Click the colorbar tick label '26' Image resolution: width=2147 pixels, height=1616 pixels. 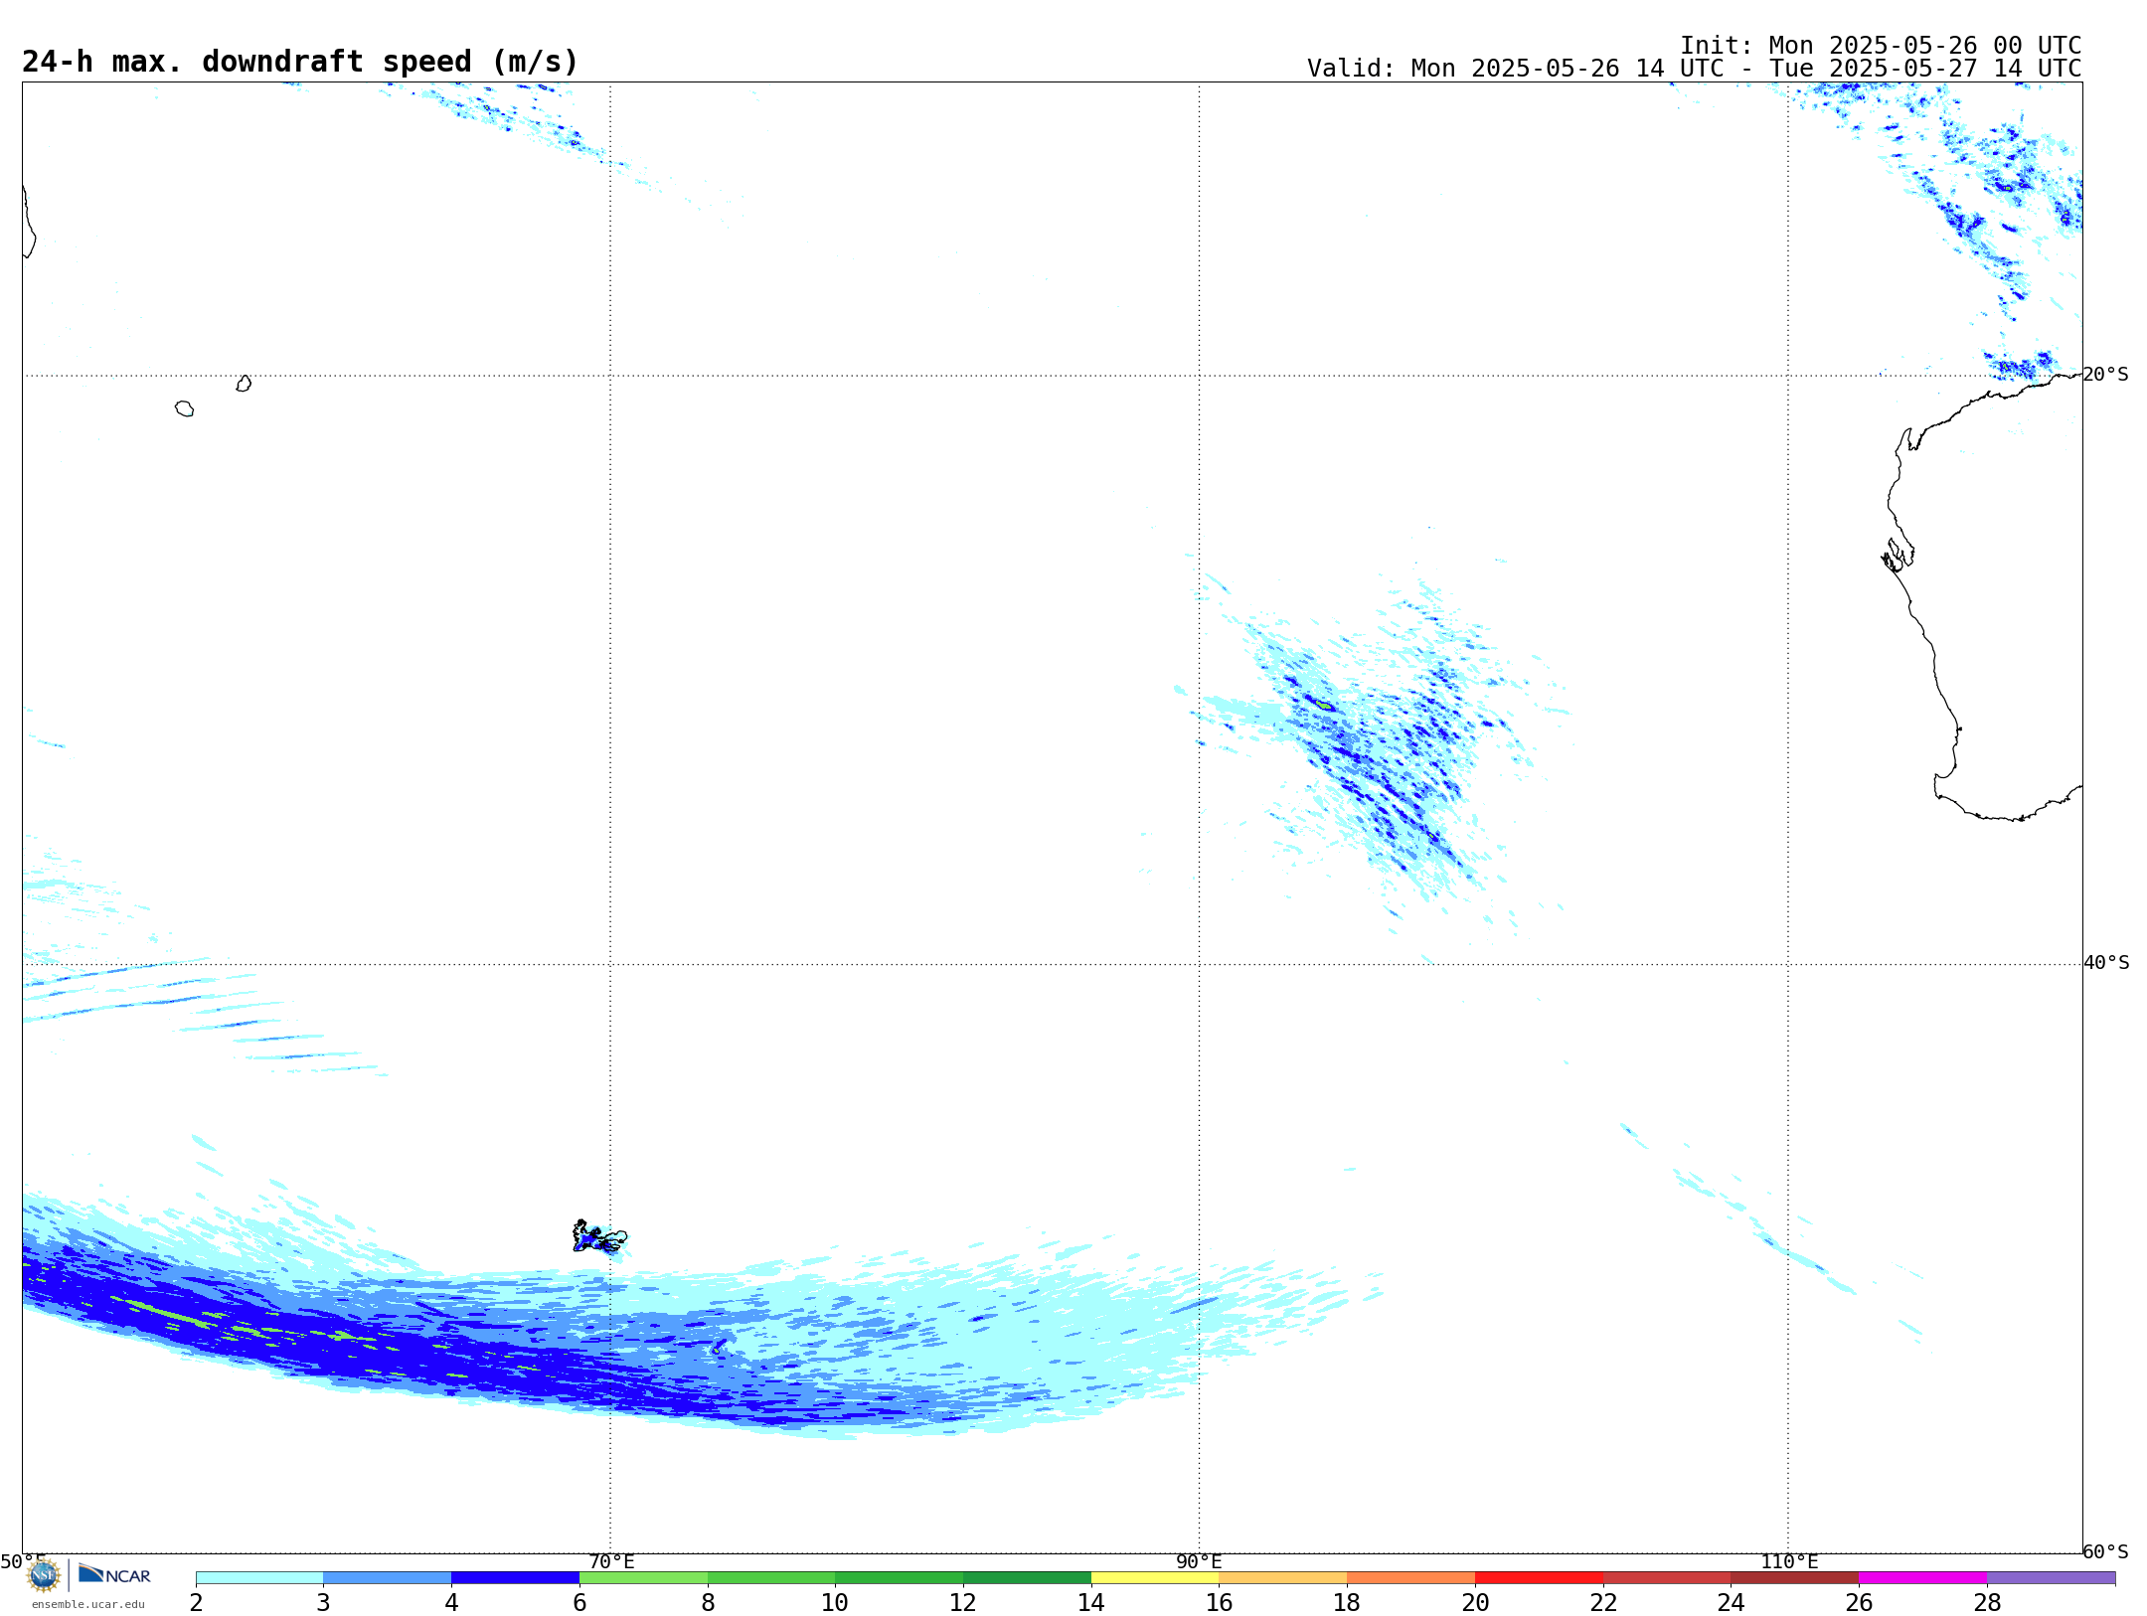tap(1859, 1602)
